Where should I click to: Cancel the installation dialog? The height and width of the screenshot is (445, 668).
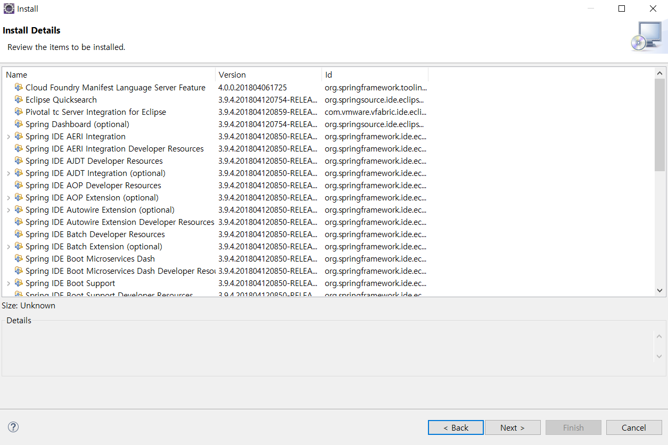point(634,427)
